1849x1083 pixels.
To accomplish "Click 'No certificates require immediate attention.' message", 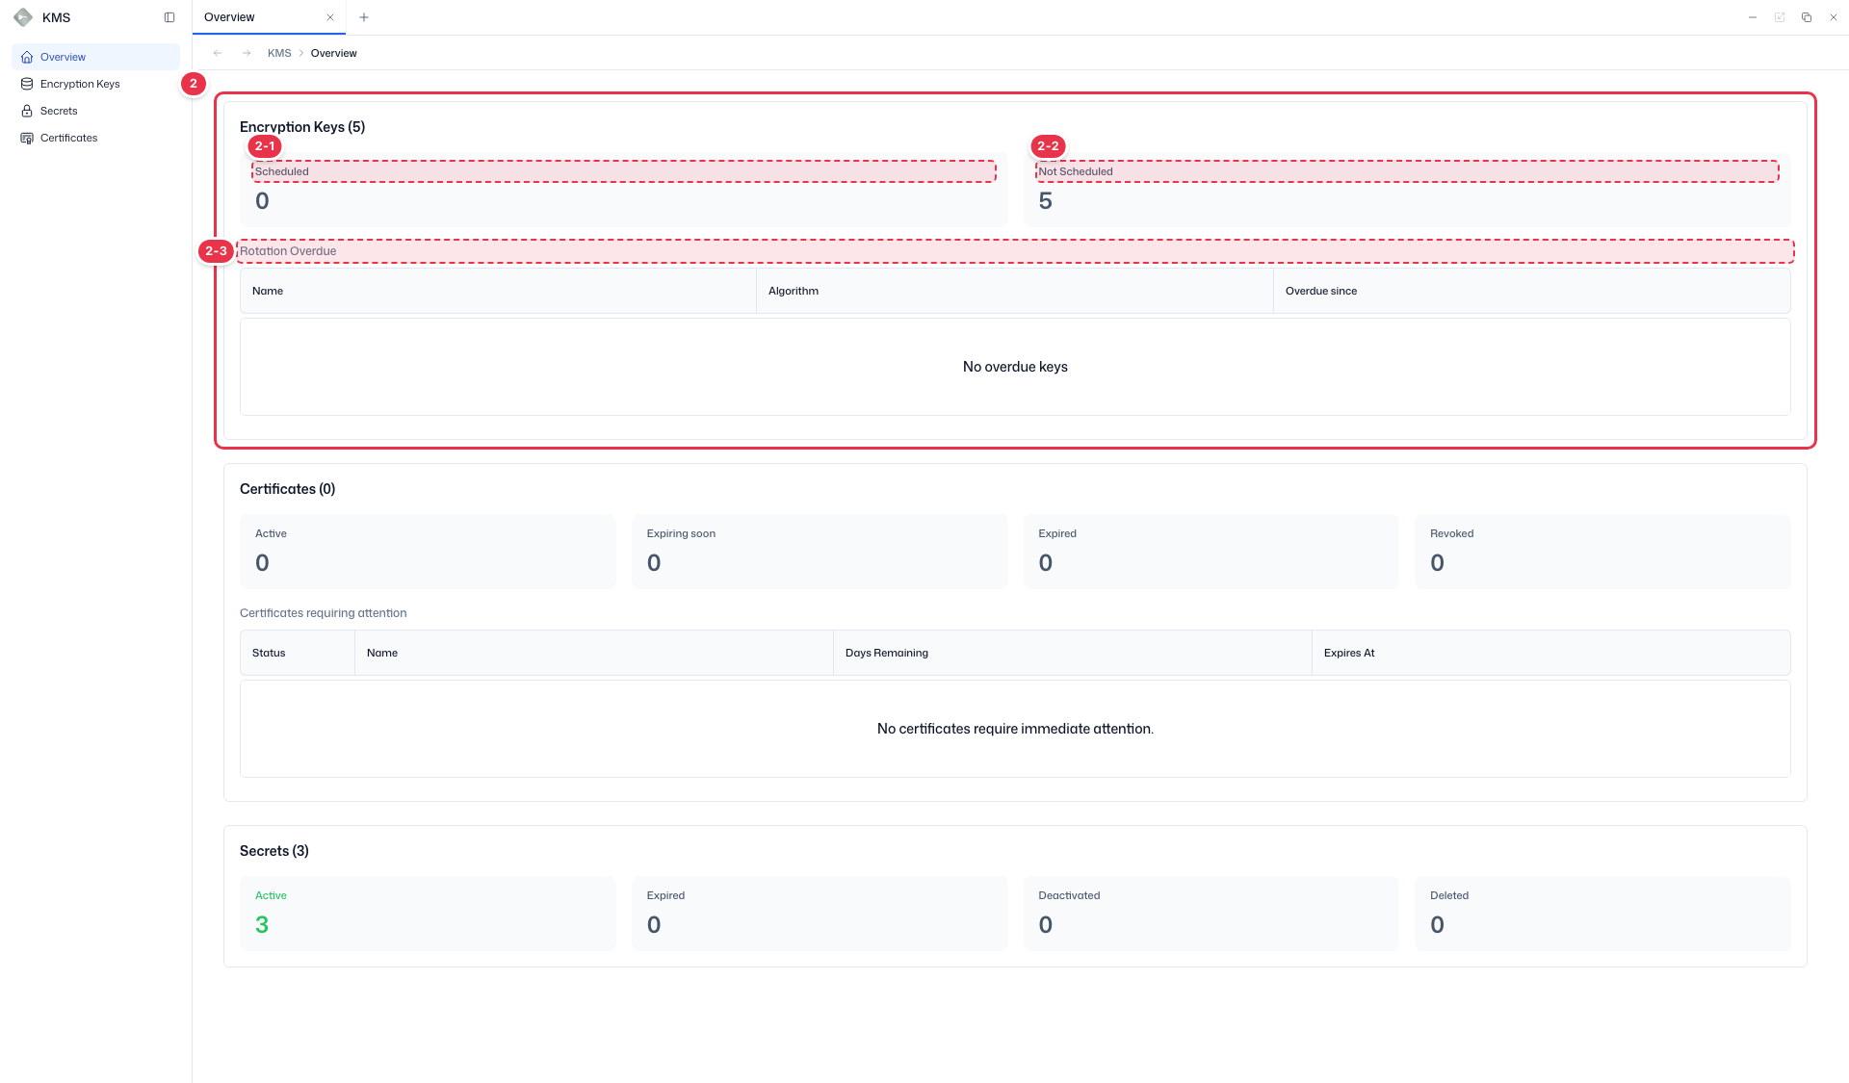I will (x=1015, y=729).
